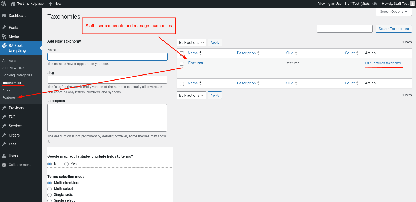Screen dimensions: 416x202
Task: Click the eye icon beside Staff Test
Action: (375, 4)
